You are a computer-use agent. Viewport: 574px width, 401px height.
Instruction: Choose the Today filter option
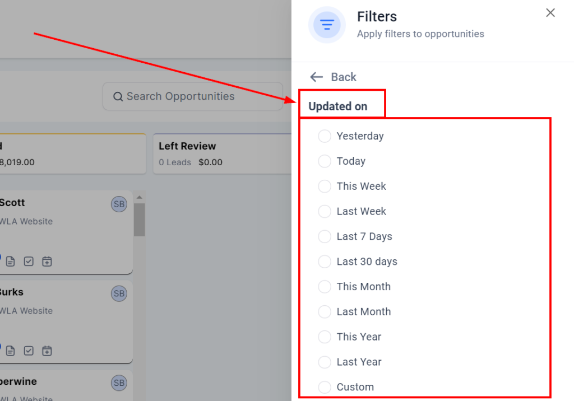[x=325, y=161]
